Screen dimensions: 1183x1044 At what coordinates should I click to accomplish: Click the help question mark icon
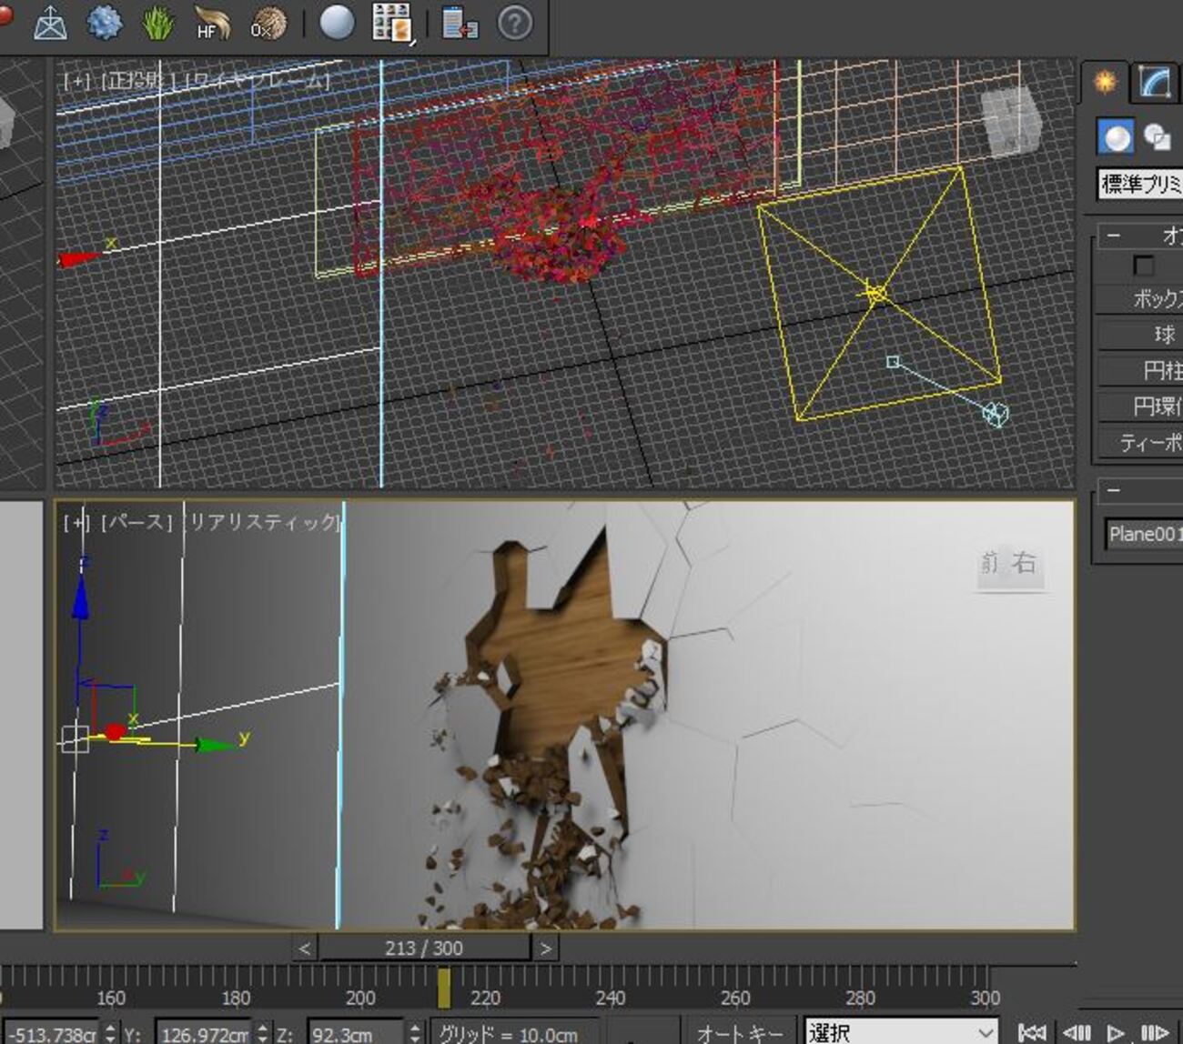515,23
